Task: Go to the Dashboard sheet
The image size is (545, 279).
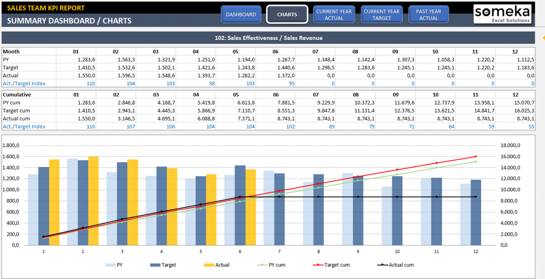Action: [241, 15]
